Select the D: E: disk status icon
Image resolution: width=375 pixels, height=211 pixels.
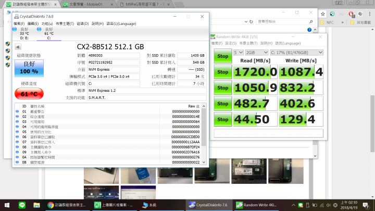pos(15,29)
